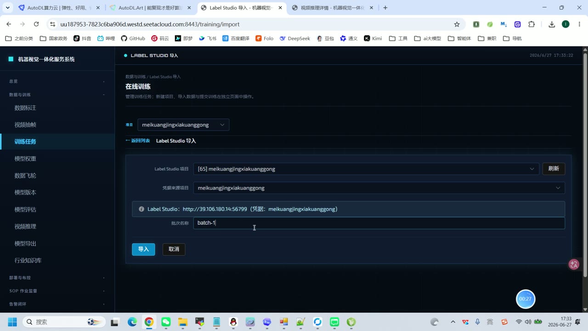The width and height of the screenshot is (588, 331).
Task: Collapse the 数据与训练 sidebar section
Action: click(x=57, y=95)
